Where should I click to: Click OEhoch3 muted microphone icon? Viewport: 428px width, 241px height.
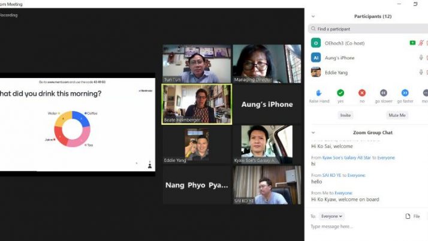[421, 43]
